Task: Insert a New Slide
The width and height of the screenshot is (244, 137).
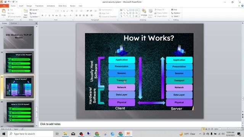Action: coord(26,13)
